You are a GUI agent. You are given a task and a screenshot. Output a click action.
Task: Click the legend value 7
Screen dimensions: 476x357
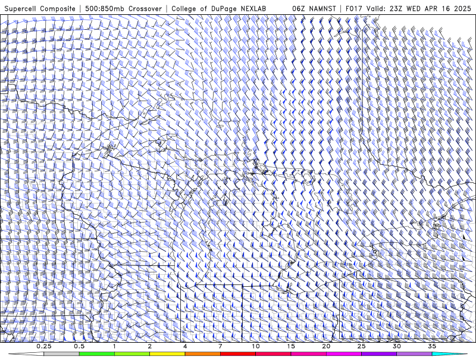220,346
